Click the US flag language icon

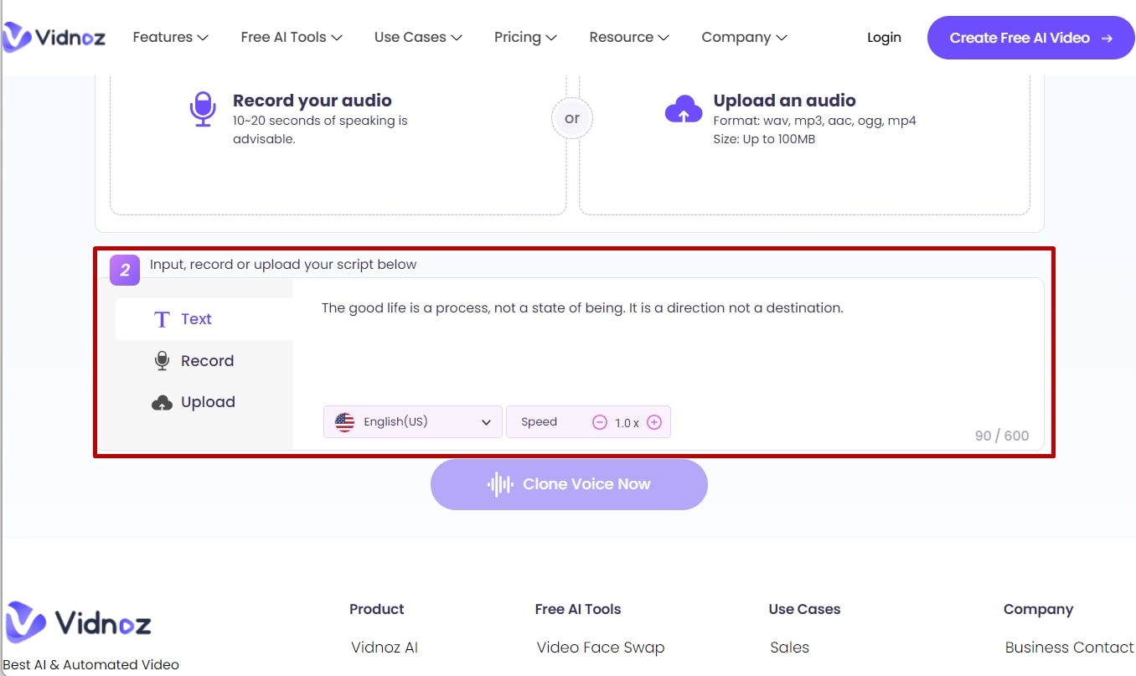click(x=344, y=422)
